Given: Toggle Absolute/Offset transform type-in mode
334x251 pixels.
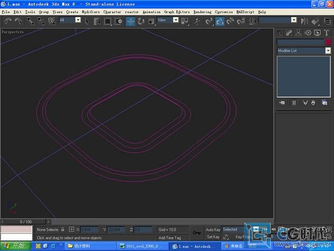Looking at the screenshot, I should point(71,229).
